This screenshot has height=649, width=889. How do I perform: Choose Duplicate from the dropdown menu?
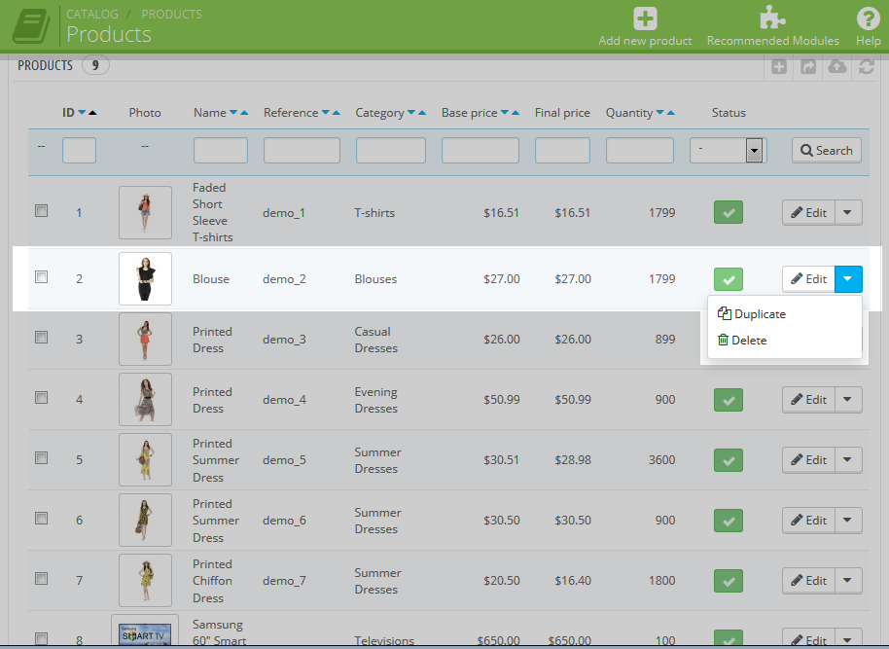pos(759,314)
